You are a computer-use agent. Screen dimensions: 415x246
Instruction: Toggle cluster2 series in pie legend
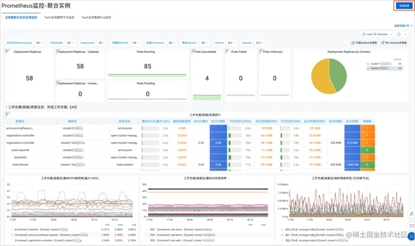(x=378, y=68)
